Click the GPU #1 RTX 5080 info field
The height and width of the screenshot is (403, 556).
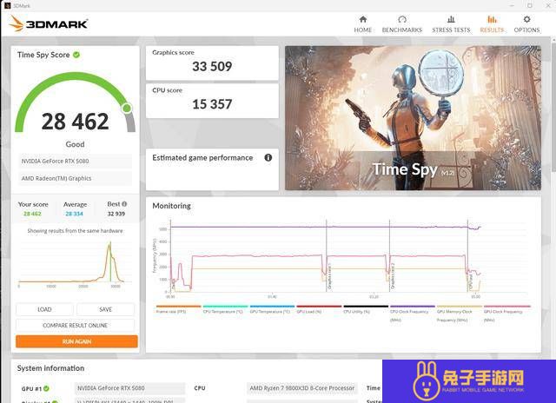click(129, 388)
